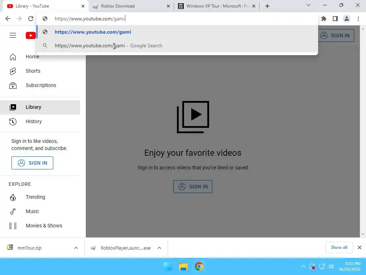This screenshot has height=275, width=366.
Task: Click into the address bar text
Action: (90, 19)
